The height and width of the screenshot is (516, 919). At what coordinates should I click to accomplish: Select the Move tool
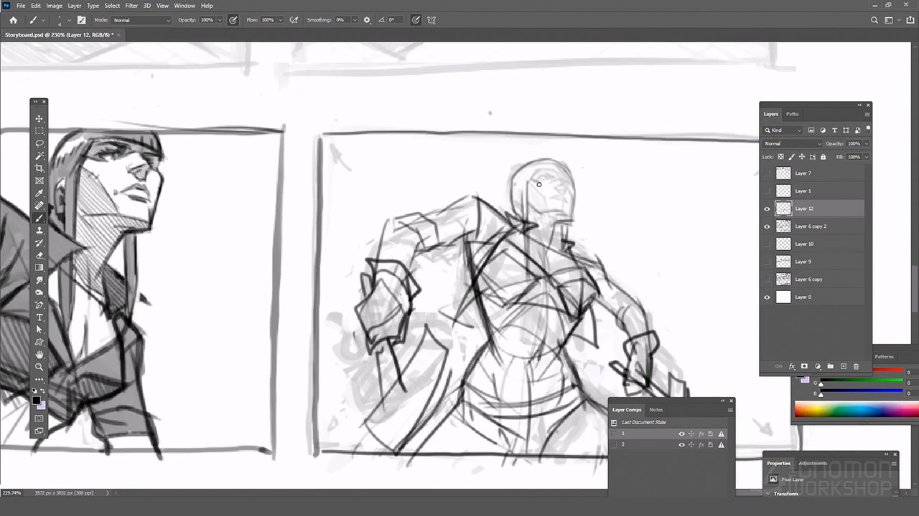pyautogui.click(x=39, y=118)
